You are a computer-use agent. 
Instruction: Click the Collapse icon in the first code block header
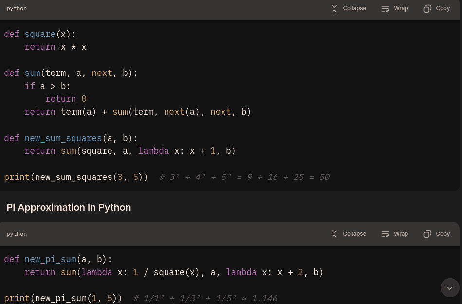334,9
